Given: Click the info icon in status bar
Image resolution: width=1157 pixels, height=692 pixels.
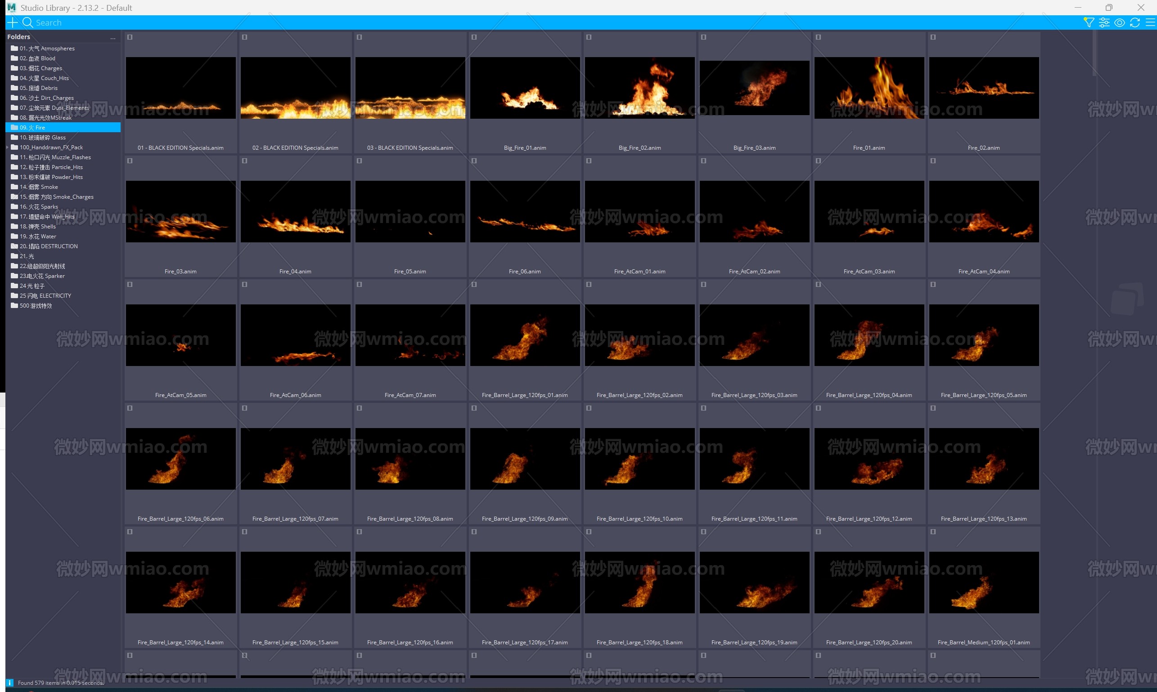Looking at the screenshot, I should tap(10, 683).
